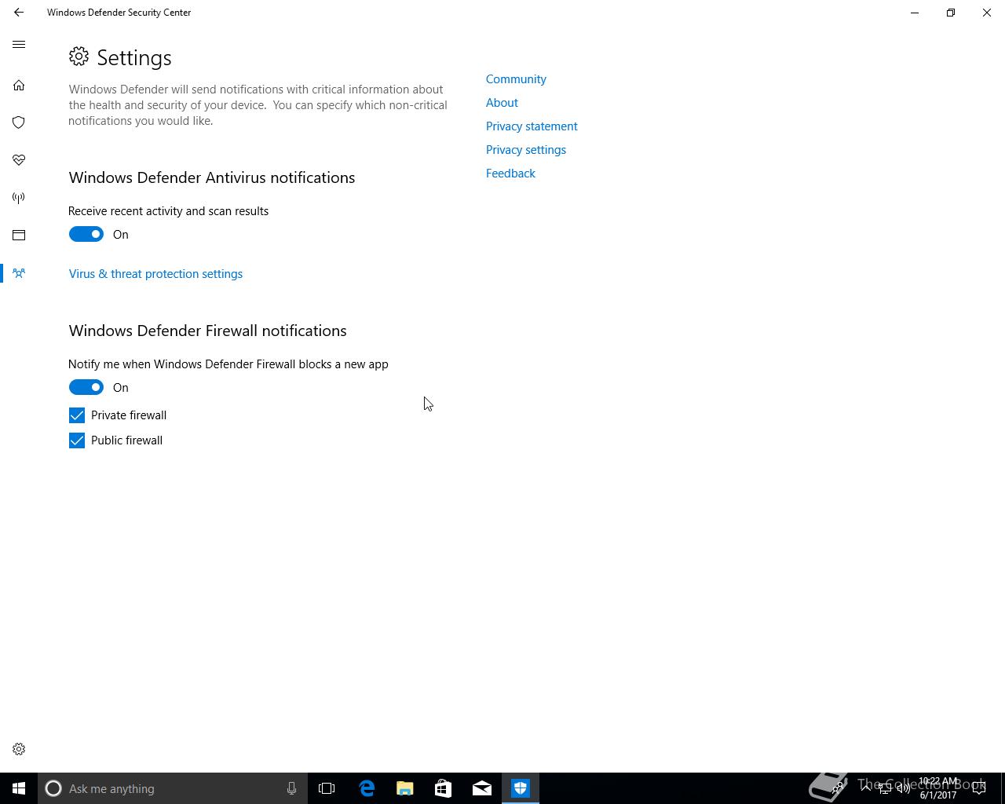Toggle firewall blocks new app notification switch
Viewport: 1005px width, 804px height.
86,387
